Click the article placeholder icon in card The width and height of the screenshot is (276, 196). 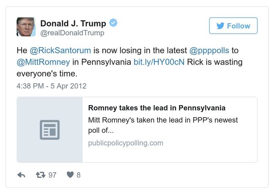(x=50, y=130)
